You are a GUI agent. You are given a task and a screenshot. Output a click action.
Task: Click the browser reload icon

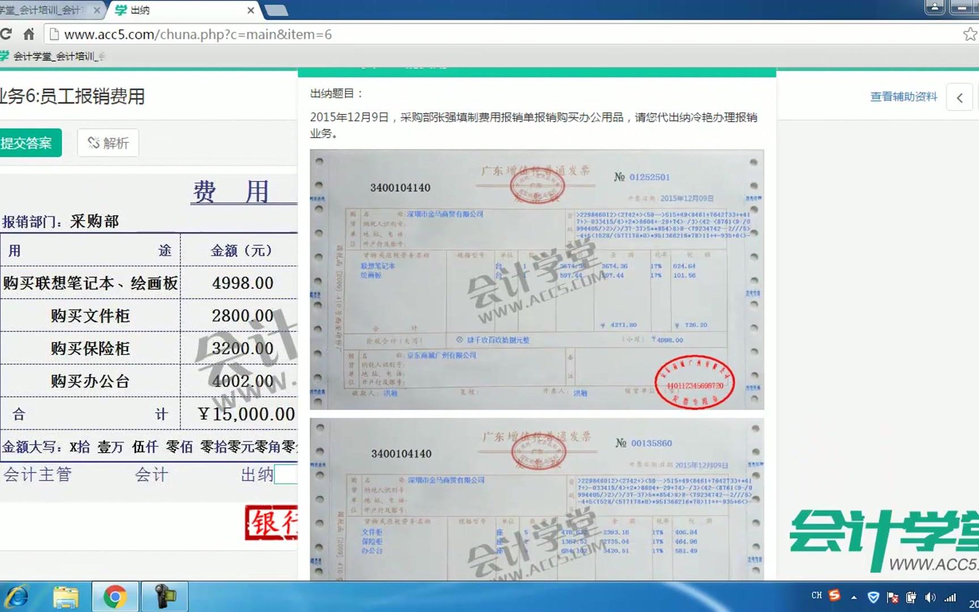(x=6, y=34)
